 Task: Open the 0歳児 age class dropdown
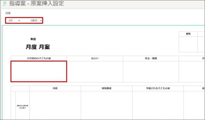coord(36,20)
